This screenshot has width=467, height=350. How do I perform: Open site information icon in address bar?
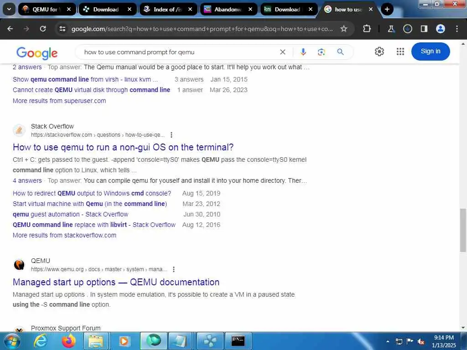point(62,29)
